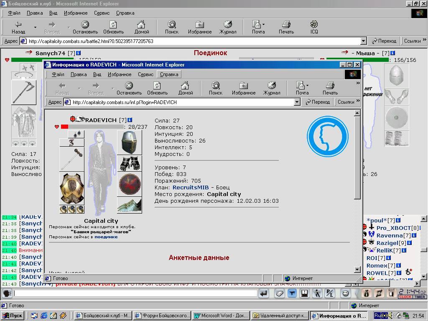Image resolution: width=428 pixels, height=321 pixels.
Task: Click the info window vertical scrollbar thumb
Action: coord(357,158)
